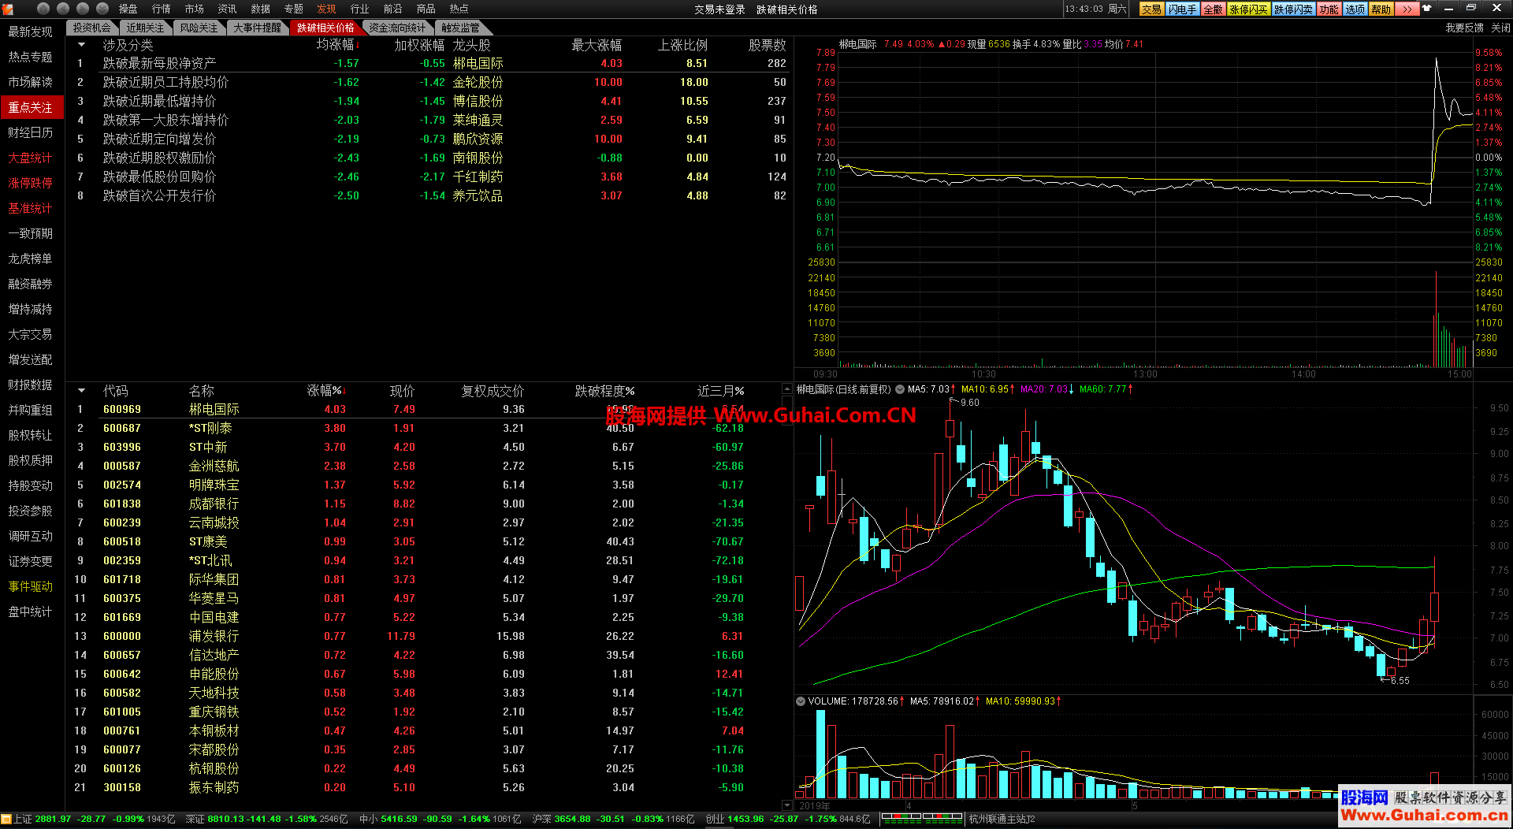Image resolution: width=1513 pixels, height=829 pixels.
Task: Click the connection signal indicator in status bar
Action: pos(921,820)
